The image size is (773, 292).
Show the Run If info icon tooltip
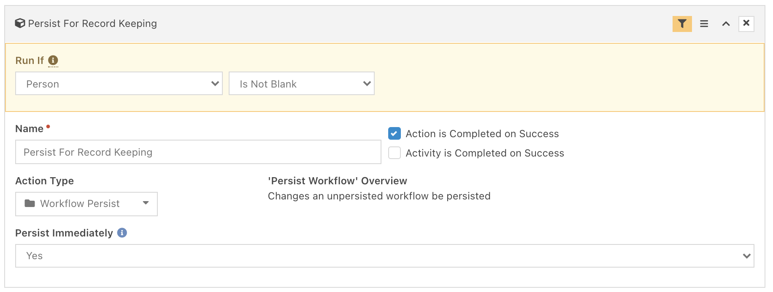pos(53,60)
